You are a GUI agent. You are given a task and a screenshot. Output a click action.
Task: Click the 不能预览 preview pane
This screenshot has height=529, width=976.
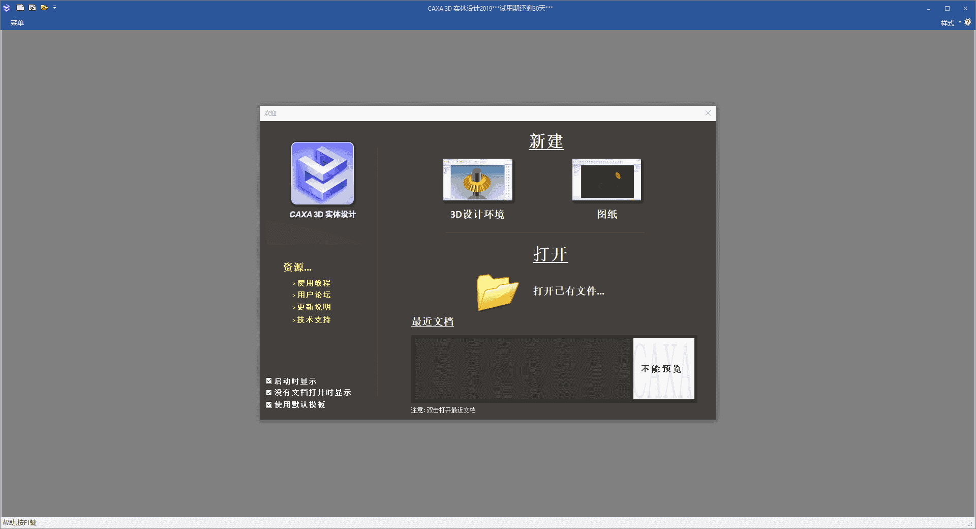tap(663, 369)
